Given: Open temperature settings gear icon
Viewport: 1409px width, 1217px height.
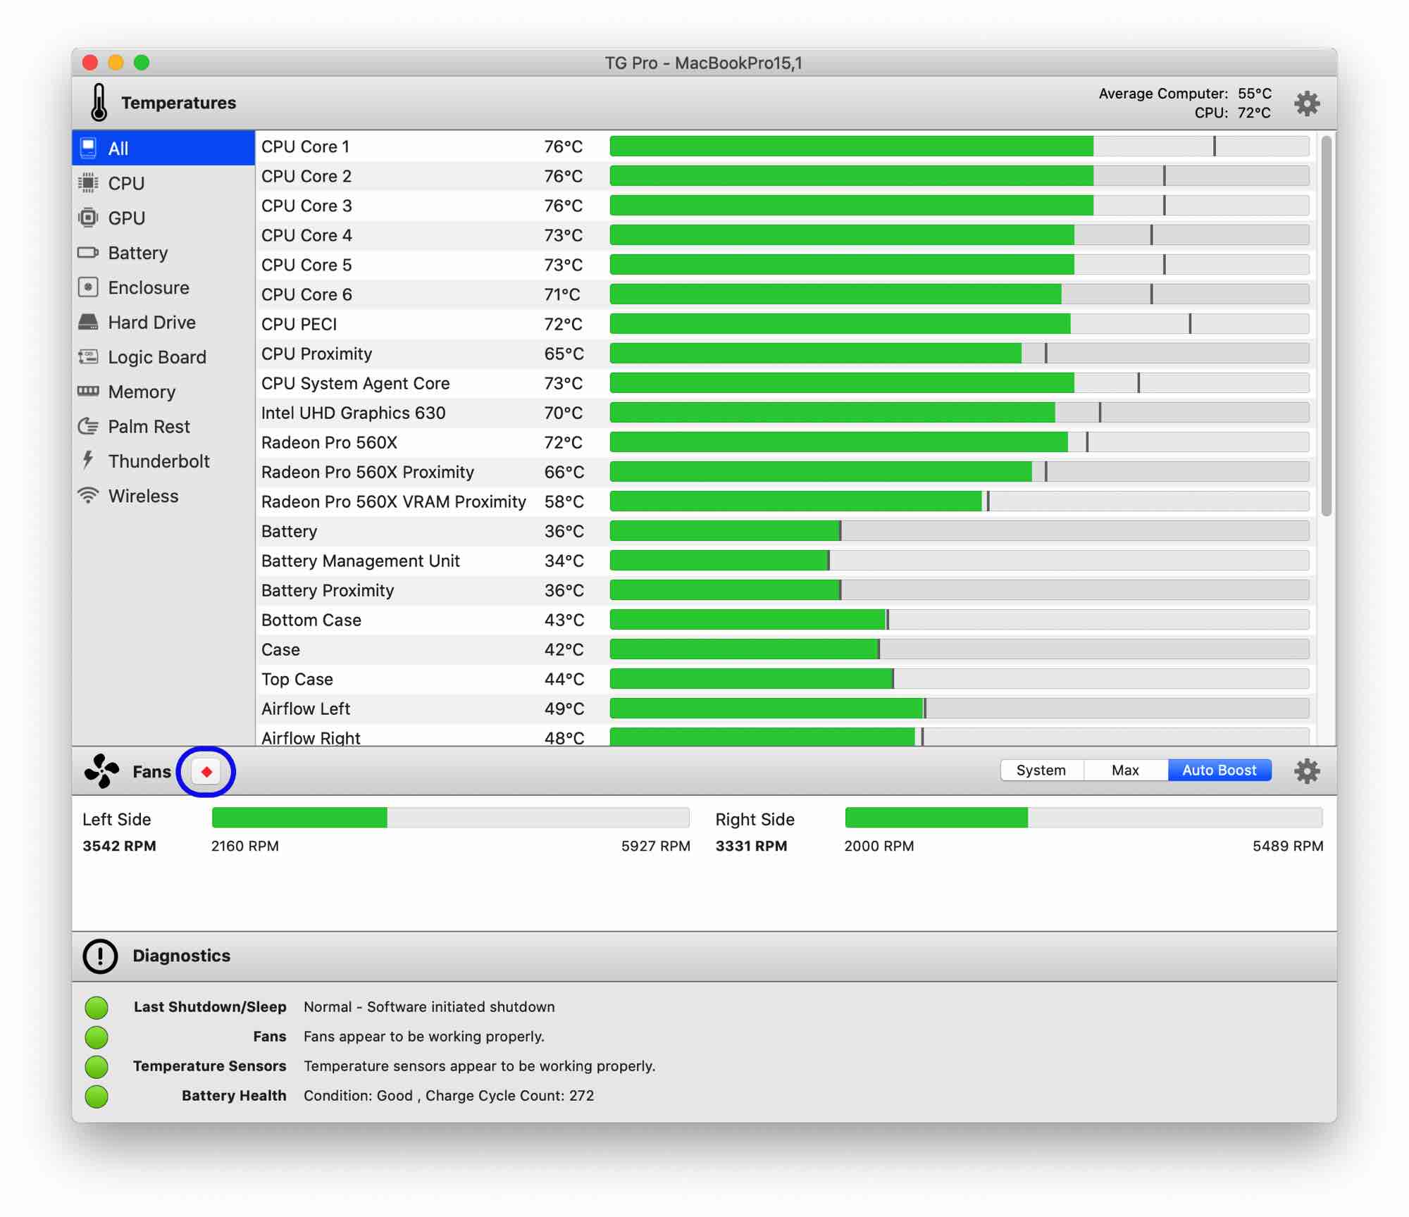Looking at the screenshot, I should [1306, 104].
